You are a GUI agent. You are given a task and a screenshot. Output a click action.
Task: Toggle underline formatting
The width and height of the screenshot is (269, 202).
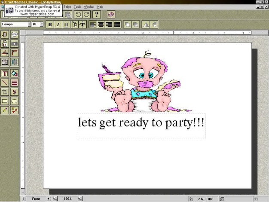point(66,24)
